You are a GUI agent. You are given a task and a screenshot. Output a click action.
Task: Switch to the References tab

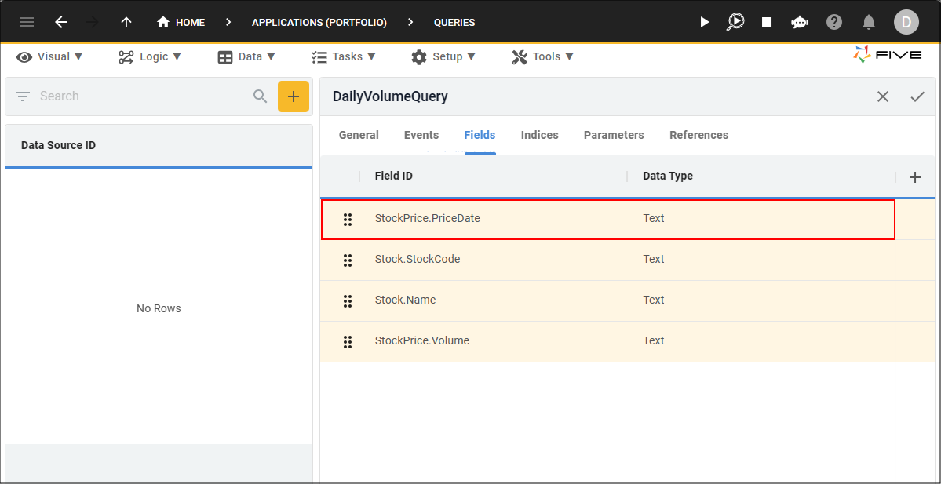pyautogui.click(x=699, y=135)
